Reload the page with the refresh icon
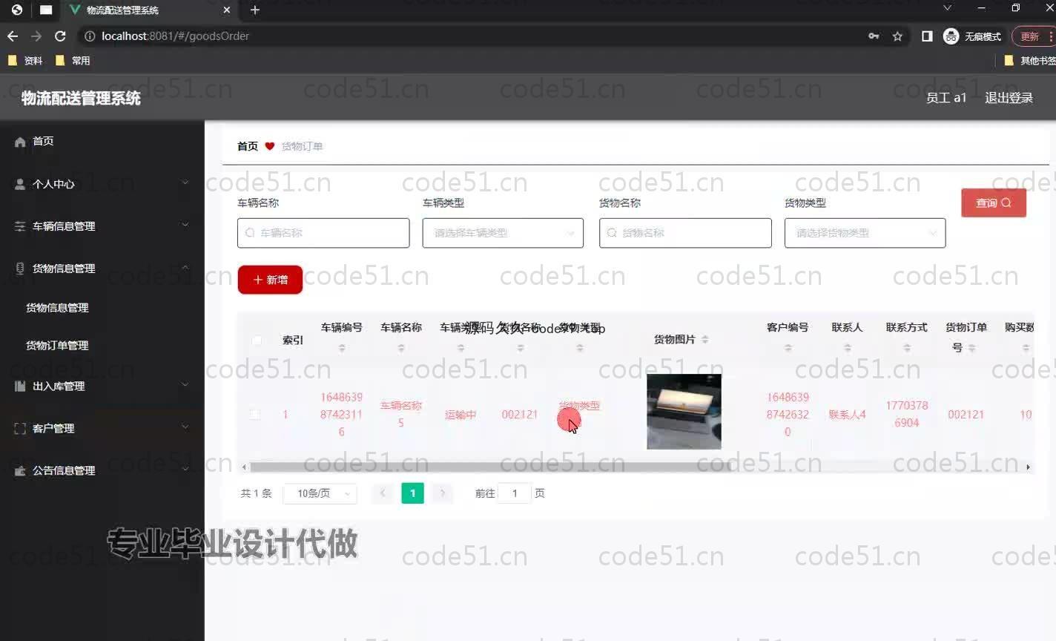Image resolution: width=1056 pixels, height=641 pixels. [x=61, y=36]
